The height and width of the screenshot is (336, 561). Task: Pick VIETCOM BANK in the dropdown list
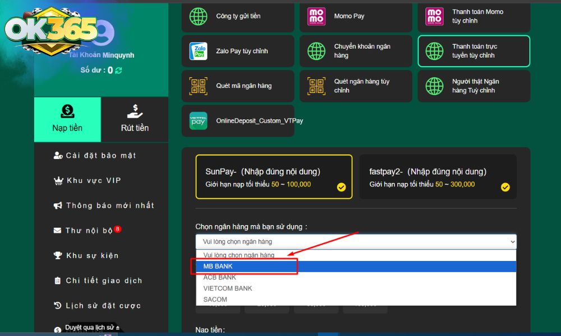coord(228,288)
